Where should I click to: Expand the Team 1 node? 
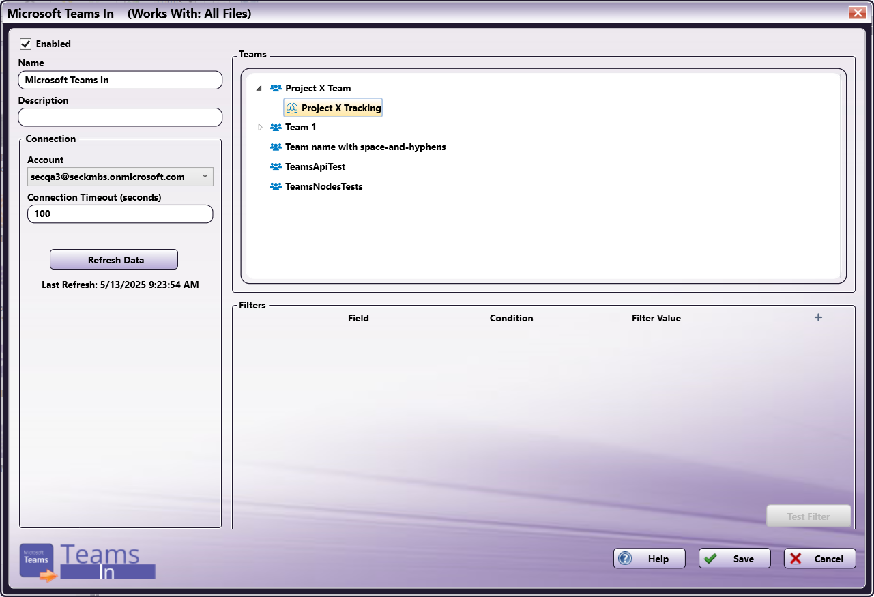coord(260,127)
